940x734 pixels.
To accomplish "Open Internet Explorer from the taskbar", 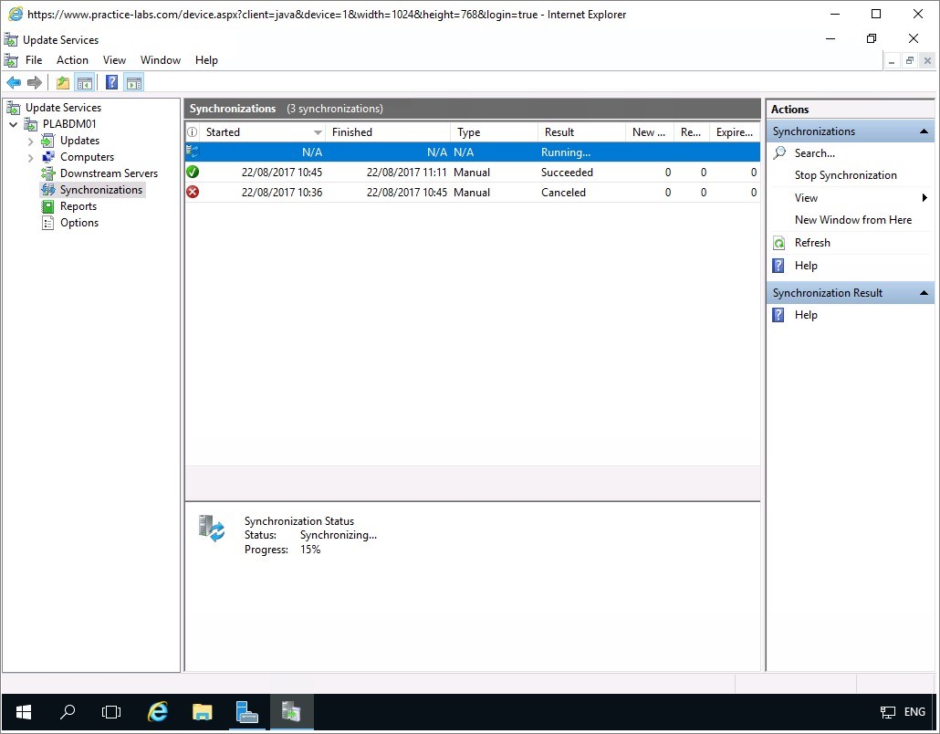I will click(x=159, y=712).
